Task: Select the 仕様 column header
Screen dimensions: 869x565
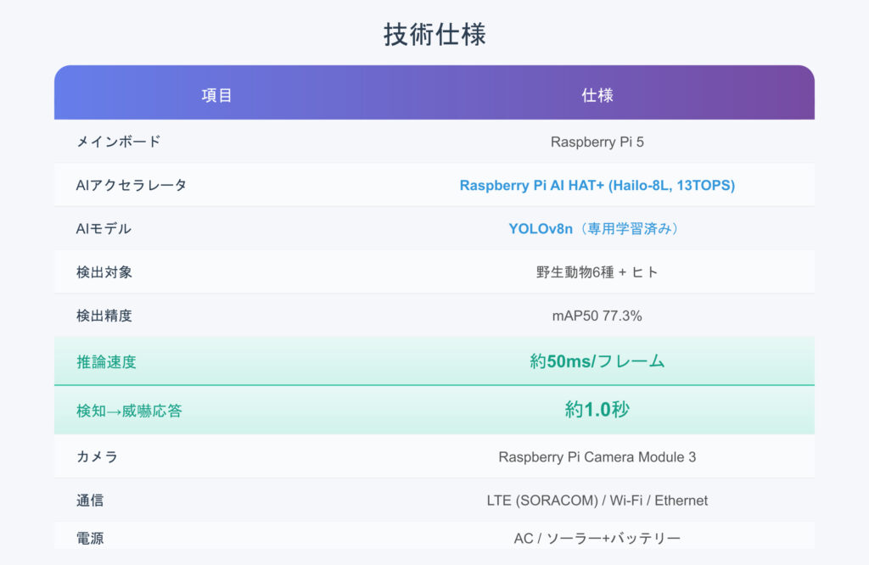Action: point(597,95)
